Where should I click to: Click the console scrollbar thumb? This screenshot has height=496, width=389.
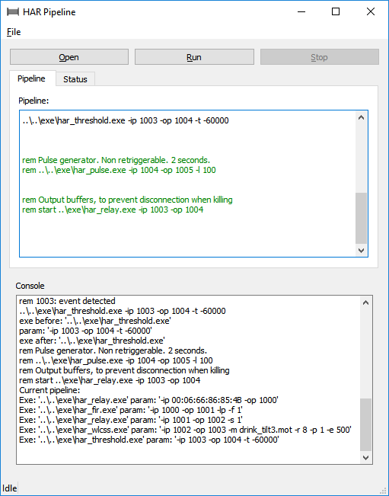(x=365, y=424)
